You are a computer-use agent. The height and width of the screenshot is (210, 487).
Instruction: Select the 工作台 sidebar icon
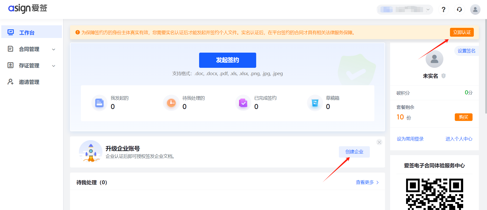(11, 32)
